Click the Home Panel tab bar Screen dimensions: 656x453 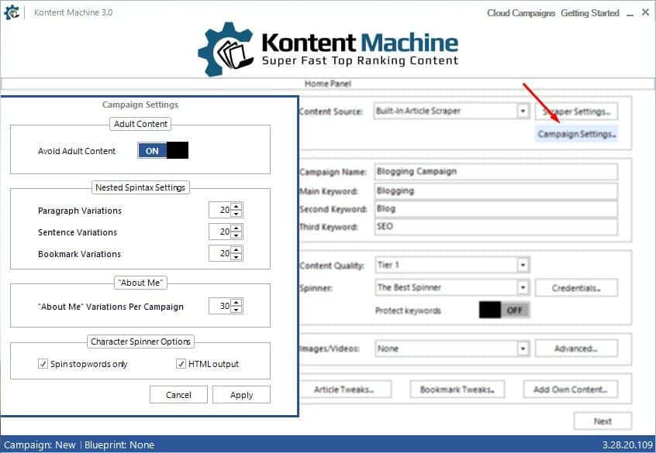tap(328, 84)
